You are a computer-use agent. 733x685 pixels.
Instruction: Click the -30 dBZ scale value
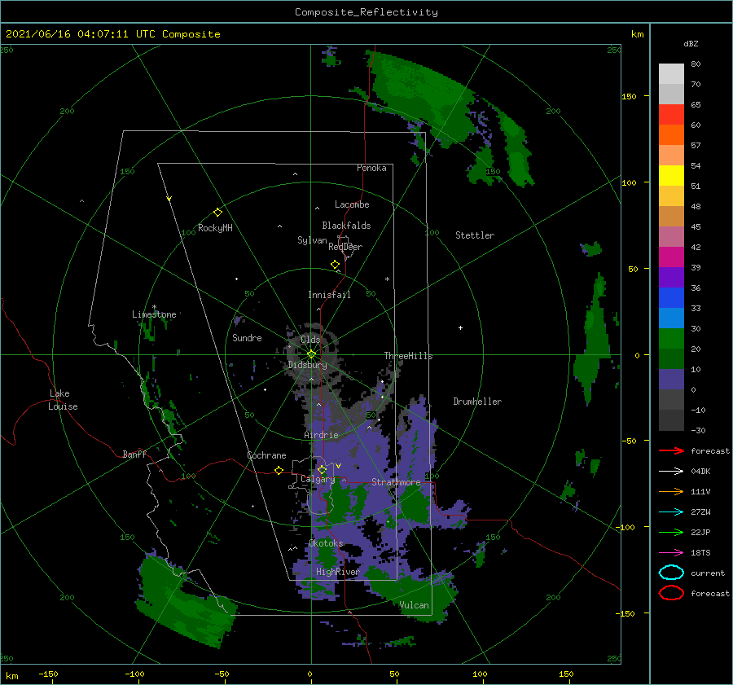click(698, 431)
